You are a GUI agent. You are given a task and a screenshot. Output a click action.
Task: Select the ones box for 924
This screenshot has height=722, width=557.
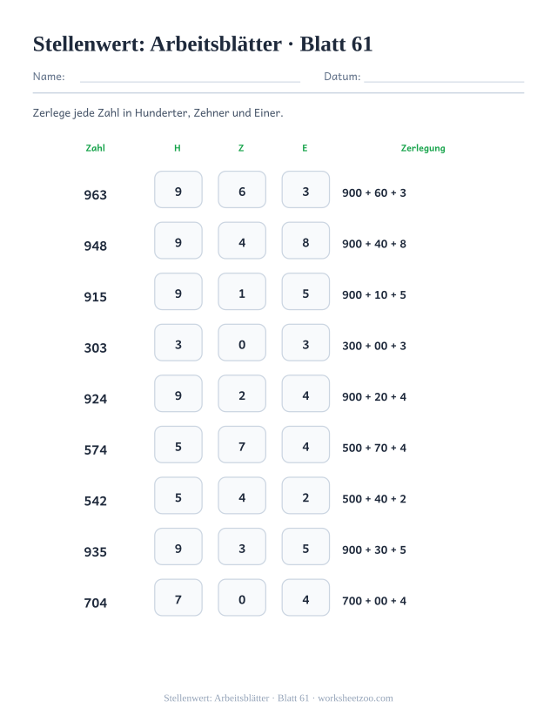[x=305, y=394]
